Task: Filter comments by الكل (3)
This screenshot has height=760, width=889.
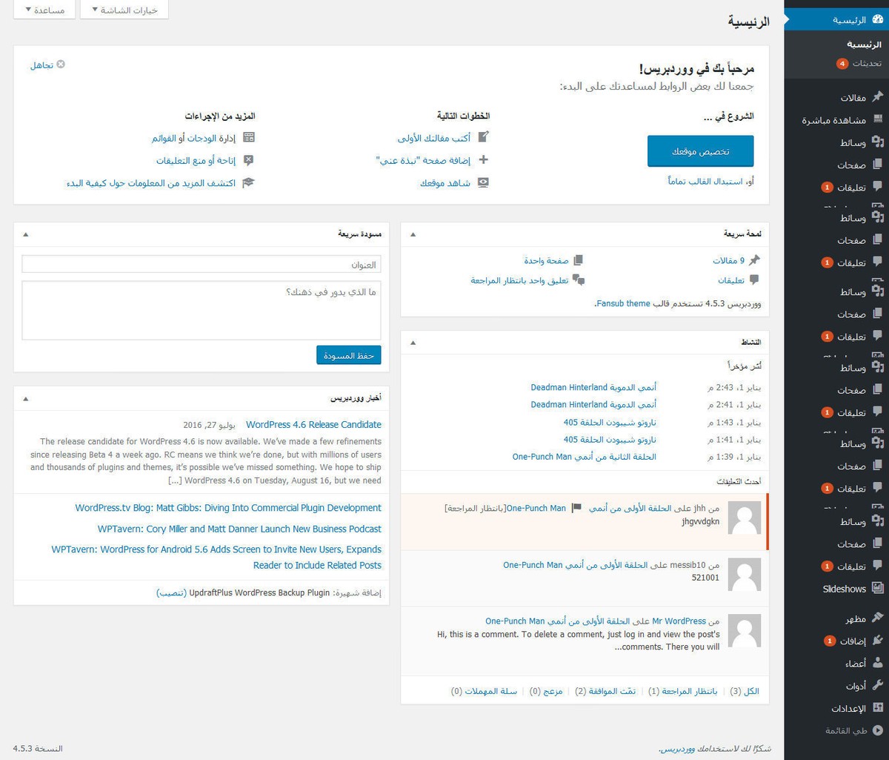Action: (x=745, y=691)
